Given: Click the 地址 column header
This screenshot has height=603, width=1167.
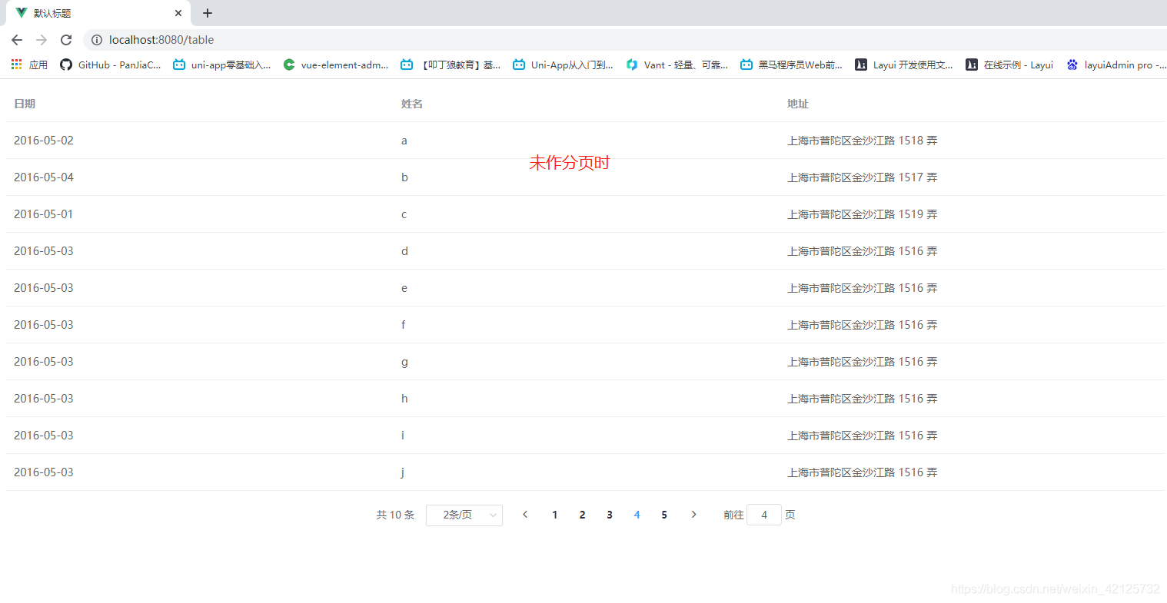Looking at the screenshot, I should click(x=798, y=104).
